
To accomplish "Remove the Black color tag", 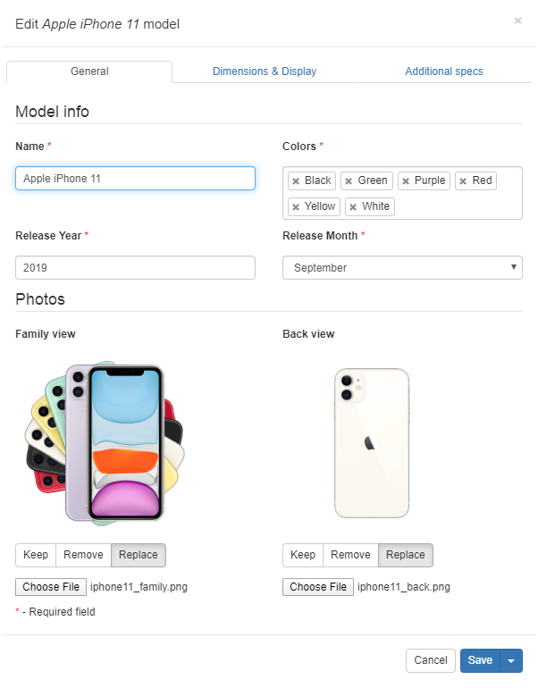I will pyautogui.click(x=296, y=181).
